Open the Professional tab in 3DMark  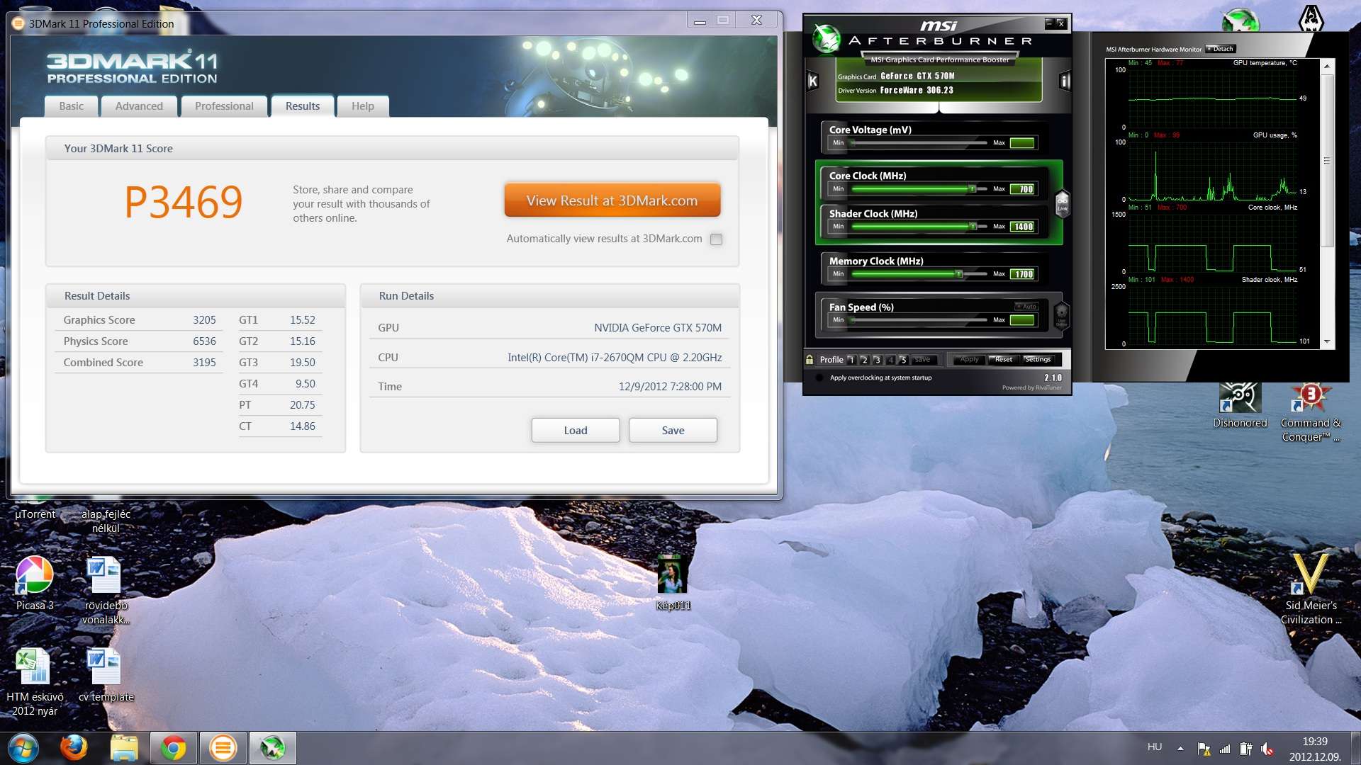coord(224,106)
